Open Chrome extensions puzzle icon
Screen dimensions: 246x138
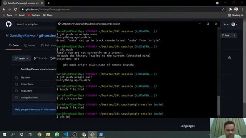[x=230, y=9]
